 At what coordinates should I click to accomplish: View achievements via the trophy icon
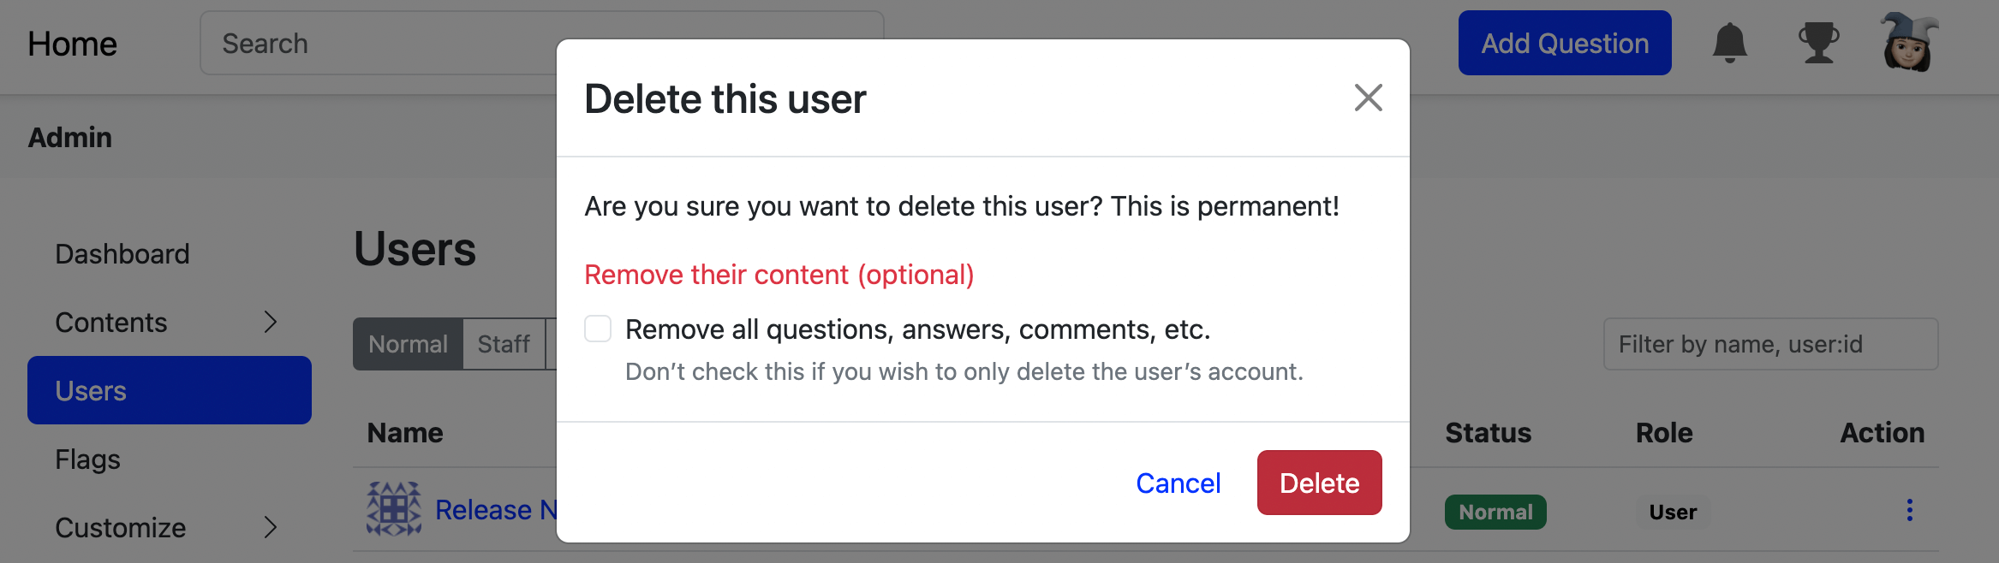[x=1817, y=43]
